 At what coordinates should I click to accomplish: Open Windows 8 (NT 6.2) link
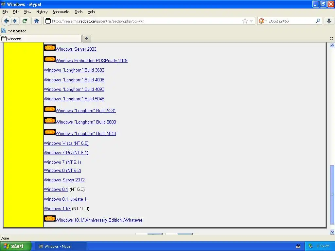[62, 171]
